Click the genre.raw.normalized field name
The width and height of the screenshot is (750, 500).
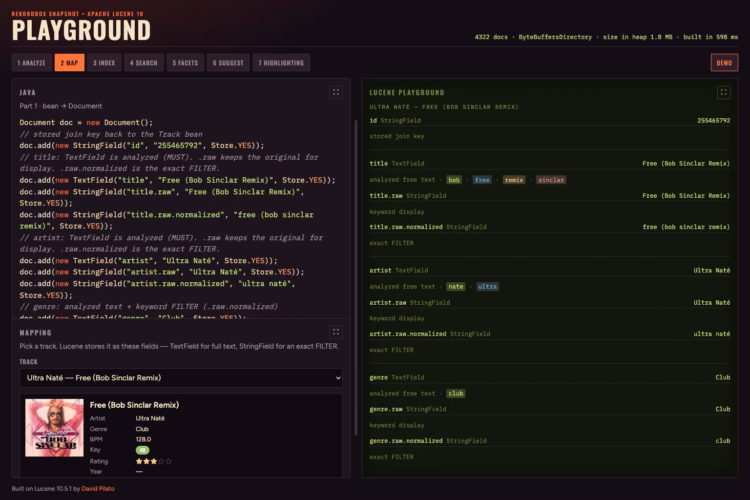(406, 441)
